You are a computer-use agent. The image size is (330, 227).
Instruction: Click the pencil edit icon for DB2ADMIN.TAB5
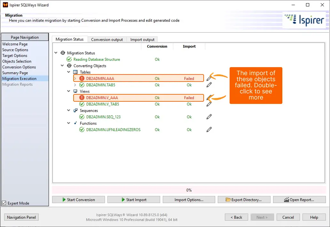209,85
